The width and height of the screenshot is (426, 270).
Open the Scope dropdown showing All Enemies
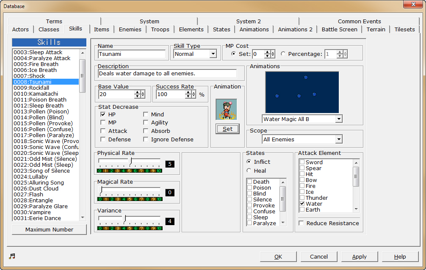[x=338, y=139]
